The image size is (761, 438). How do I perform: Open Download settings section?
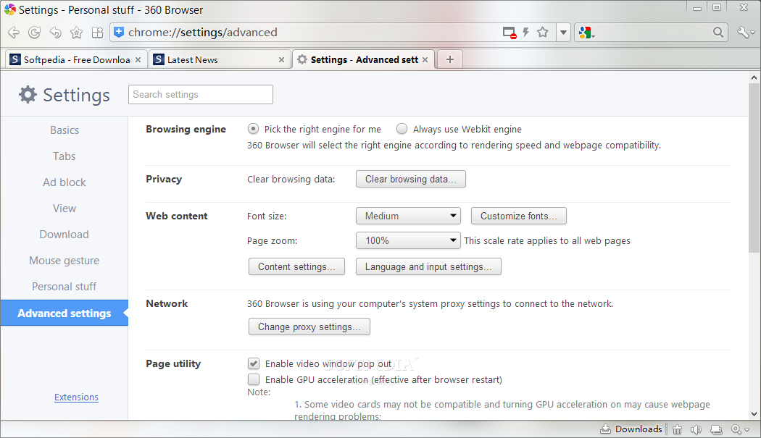point(65,235)
